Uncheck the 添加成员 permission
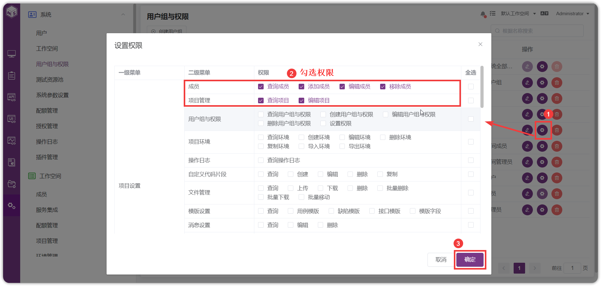This screenshot has width=601, height=286. coord(301,87)
